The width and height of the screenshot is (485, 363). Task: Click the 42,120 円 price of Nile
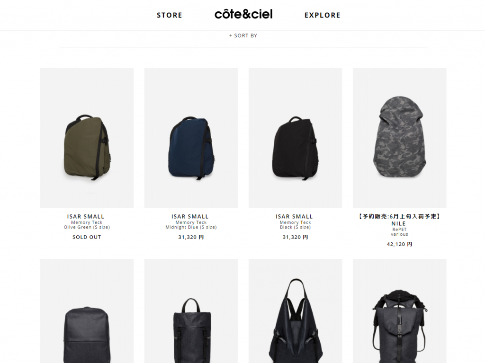point(400,244)
